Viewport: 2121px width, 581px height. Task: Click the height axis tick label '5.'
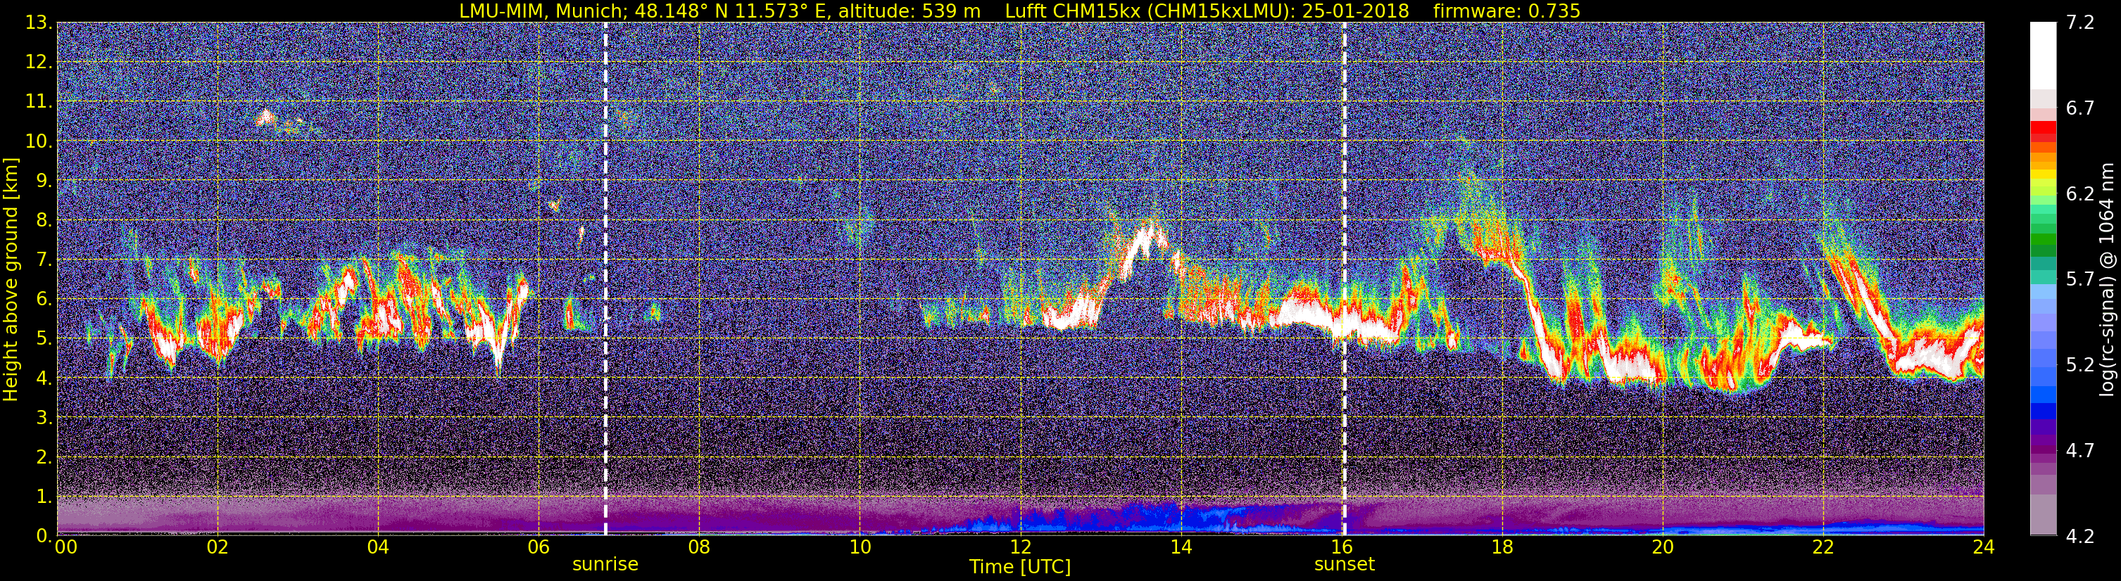point(44,338)
